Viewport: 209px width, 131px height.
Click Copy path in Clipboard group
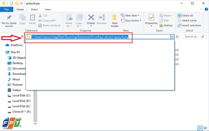[47, 20]
